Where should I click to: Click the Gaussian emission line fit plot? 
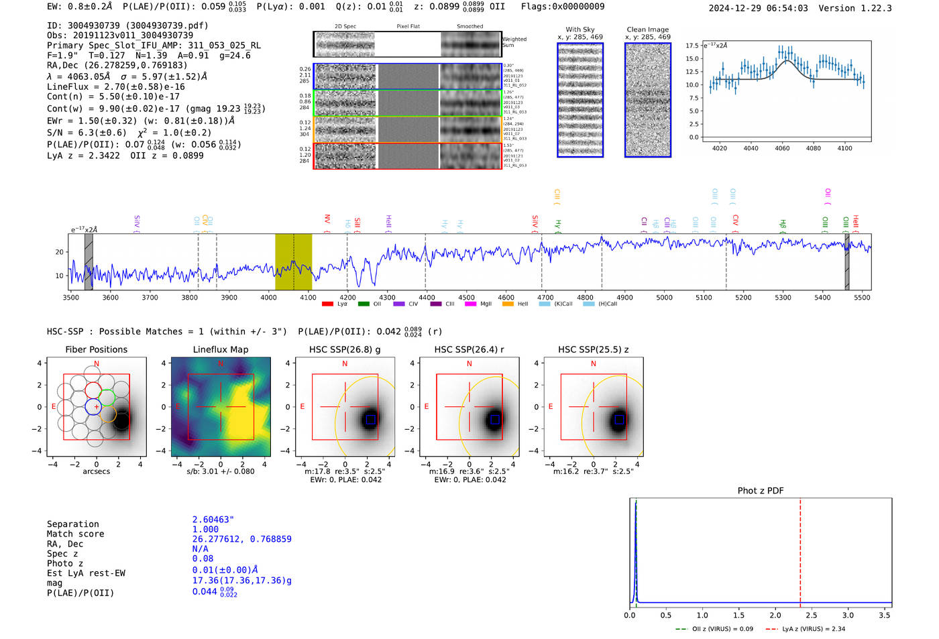pyautogui.click(x=787, y=91)
